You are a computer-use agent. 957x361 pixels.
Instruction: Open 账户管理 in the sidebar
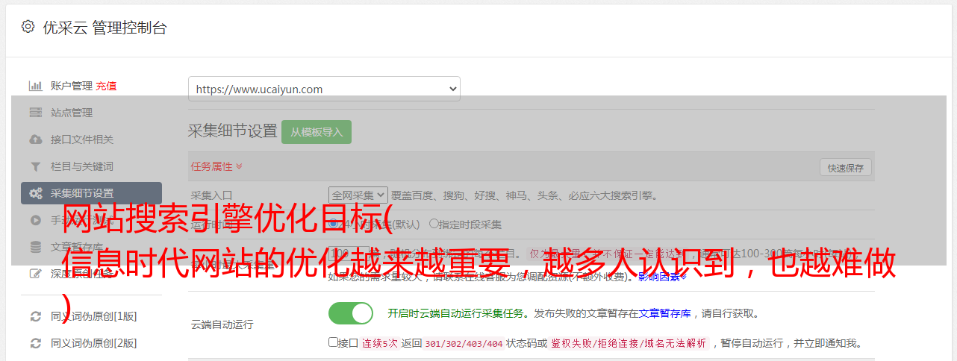(x=72, y=86)
